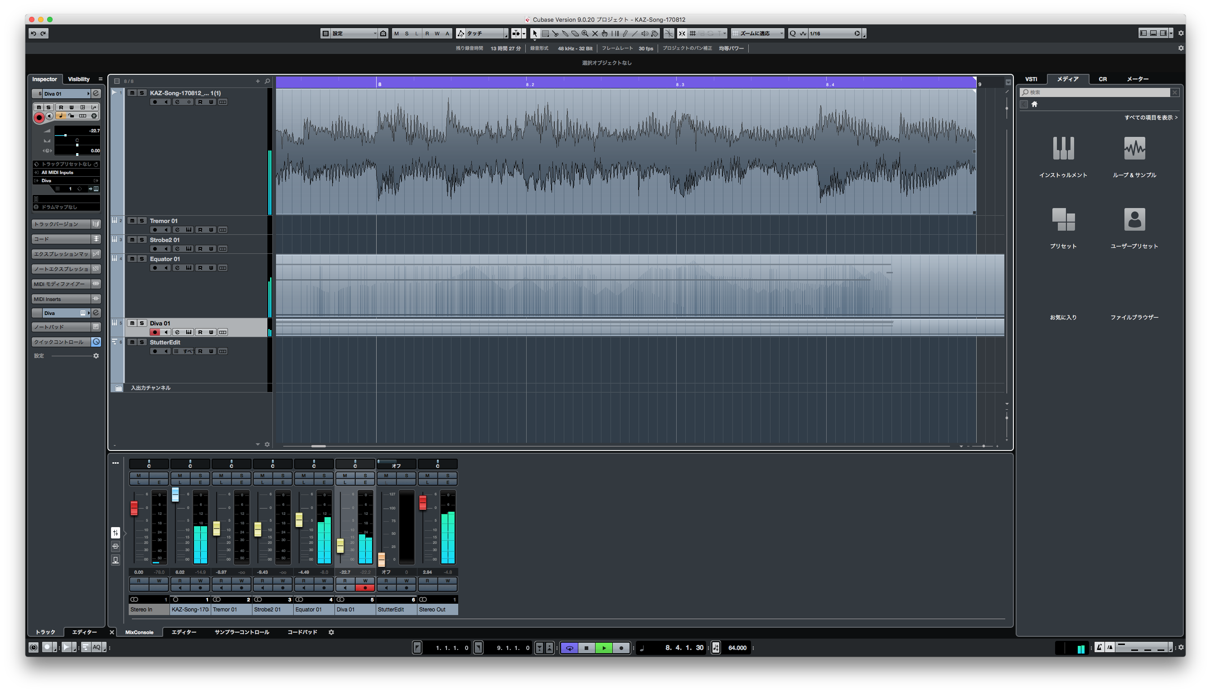The height and width of the screenshot is (693, 1211).
Task: Click the undo arrow in toolbar
Action: tap(33, 34)
